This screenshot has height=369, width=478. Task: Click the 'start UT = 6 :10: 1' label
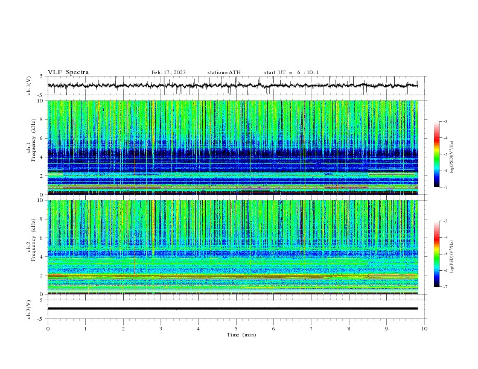pyautogui.click(x=292, y=72)
